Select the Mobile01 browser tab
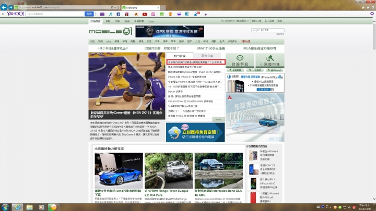 (140, 8)
